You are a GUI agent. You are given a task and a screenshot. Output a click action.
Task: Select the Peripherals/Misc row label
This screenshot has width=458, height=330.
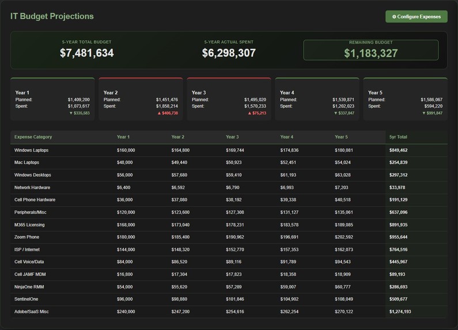pyautogui.click(x=30, y=213)
